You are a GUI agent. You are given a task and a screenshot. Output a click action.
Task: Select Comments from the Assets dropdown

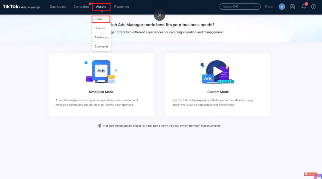tap(101, 46)
